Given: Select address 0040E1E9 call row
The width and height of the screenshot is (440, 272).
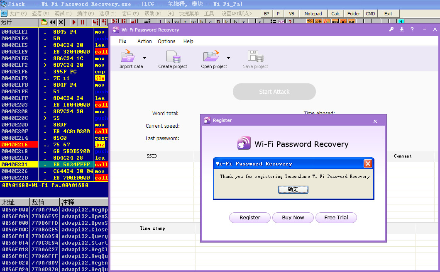Looking at the screenshot, I should click(x=54, y=51).
